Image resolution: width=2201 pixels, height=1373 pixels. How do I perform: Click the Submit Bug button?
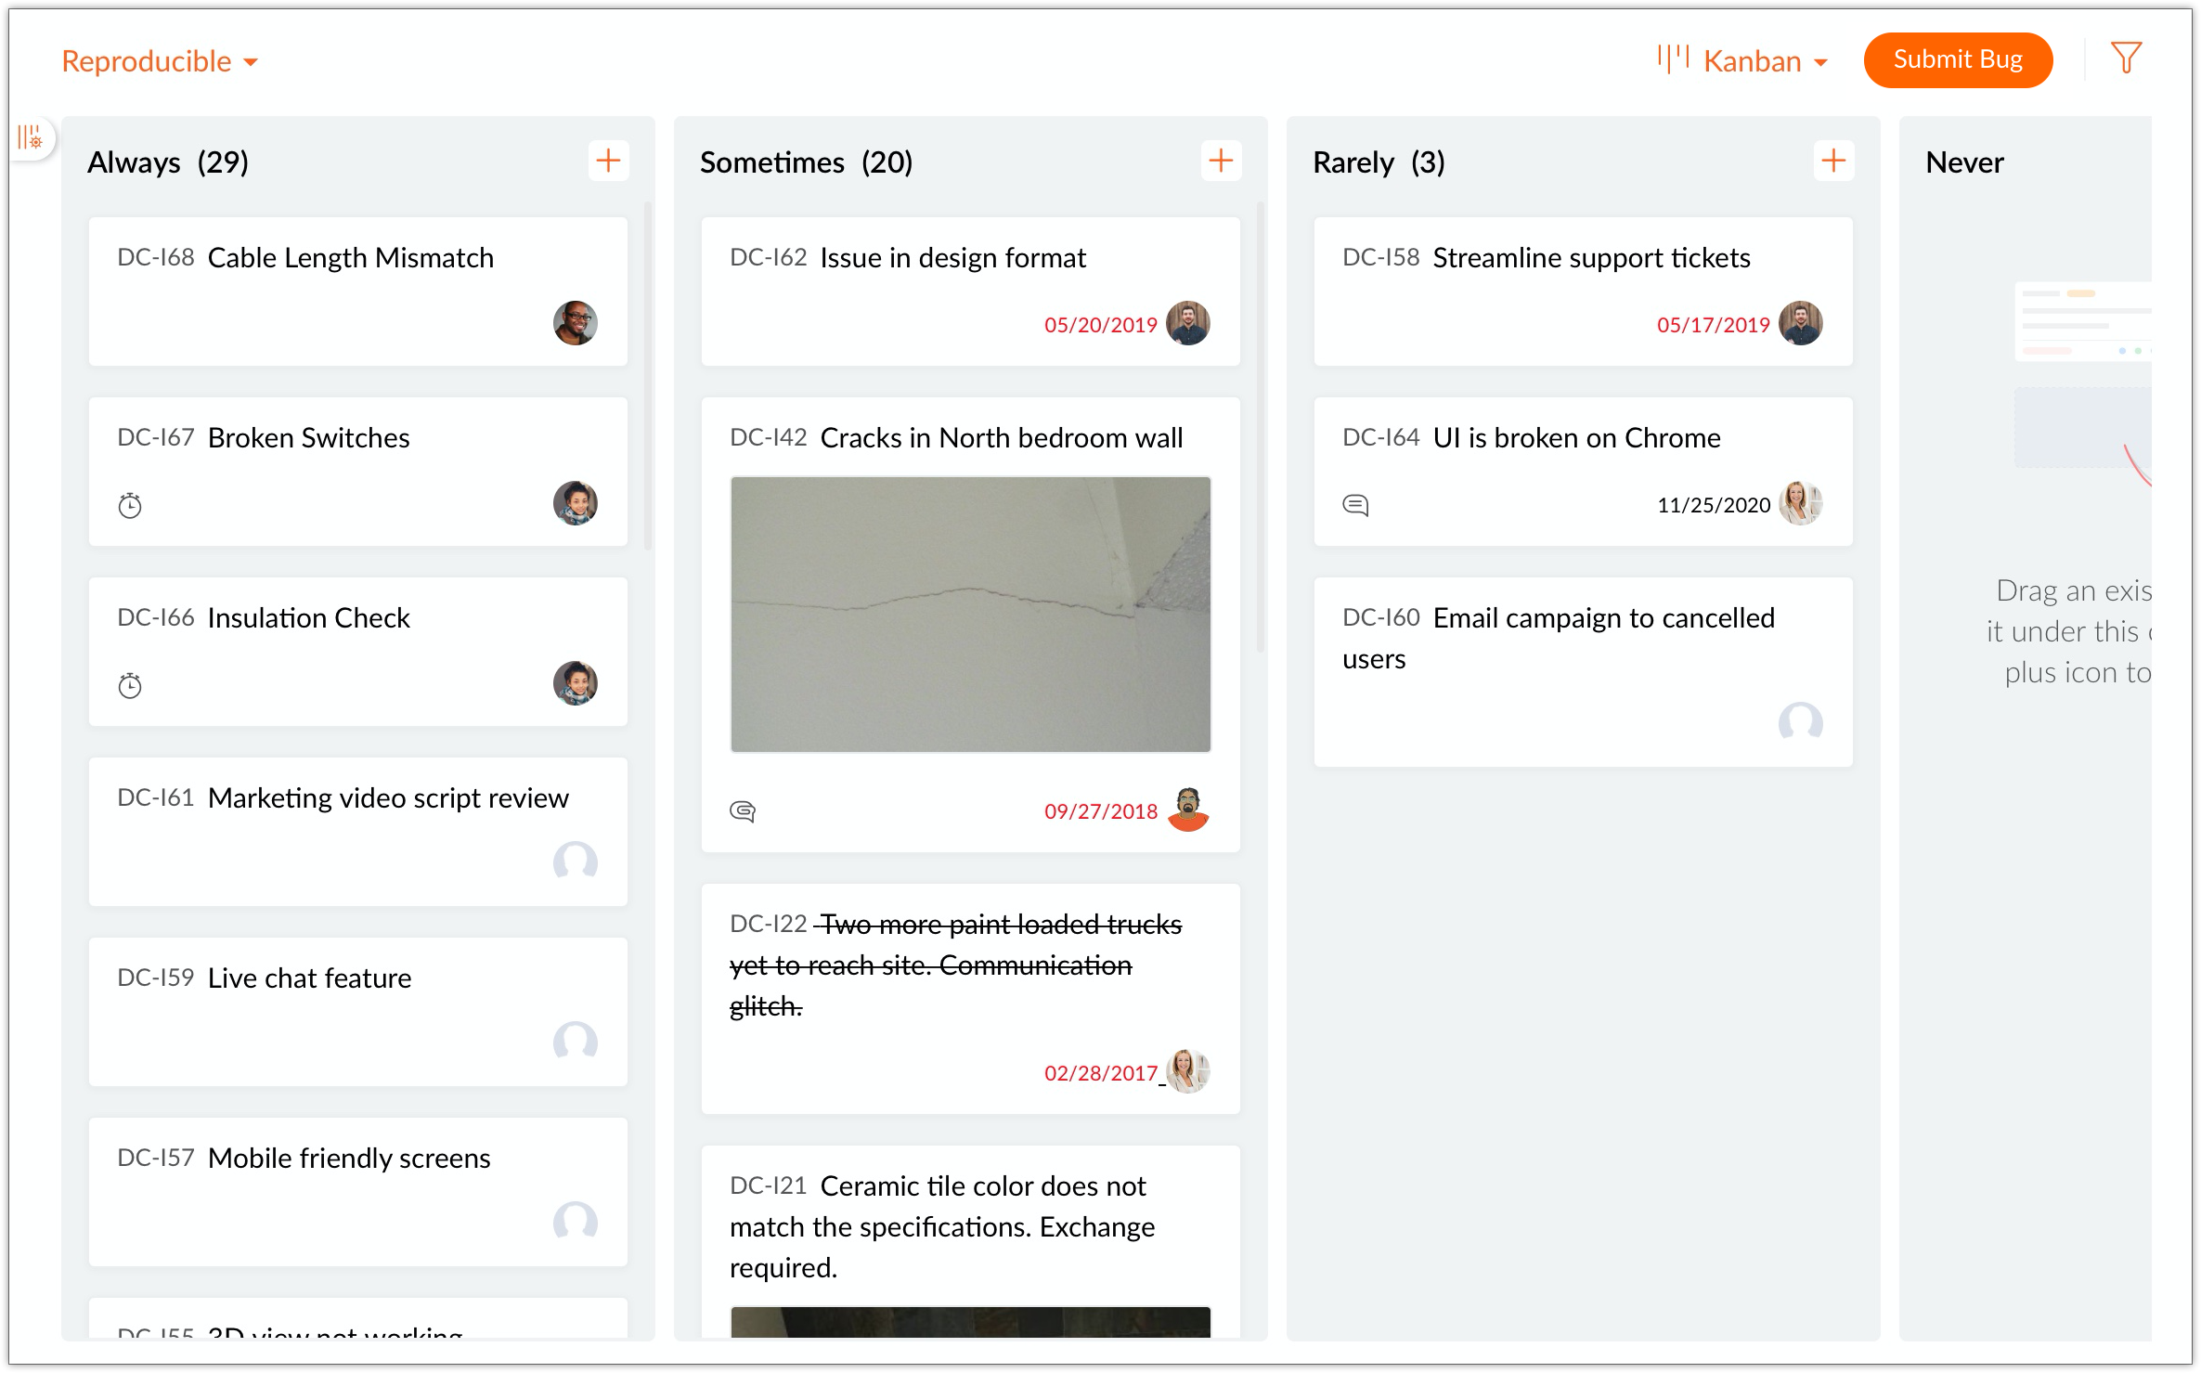tap(1957, 60)
